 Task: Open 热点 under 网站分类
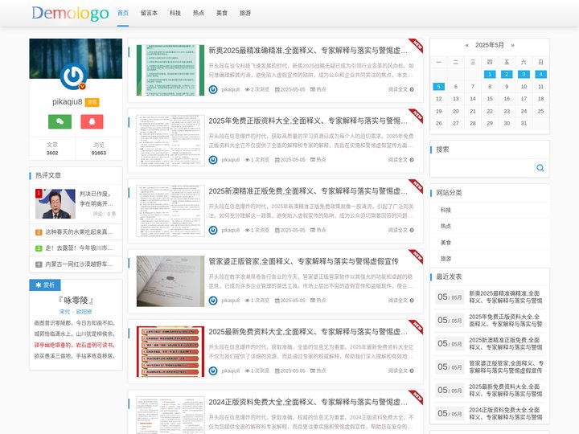click(446, 226)
